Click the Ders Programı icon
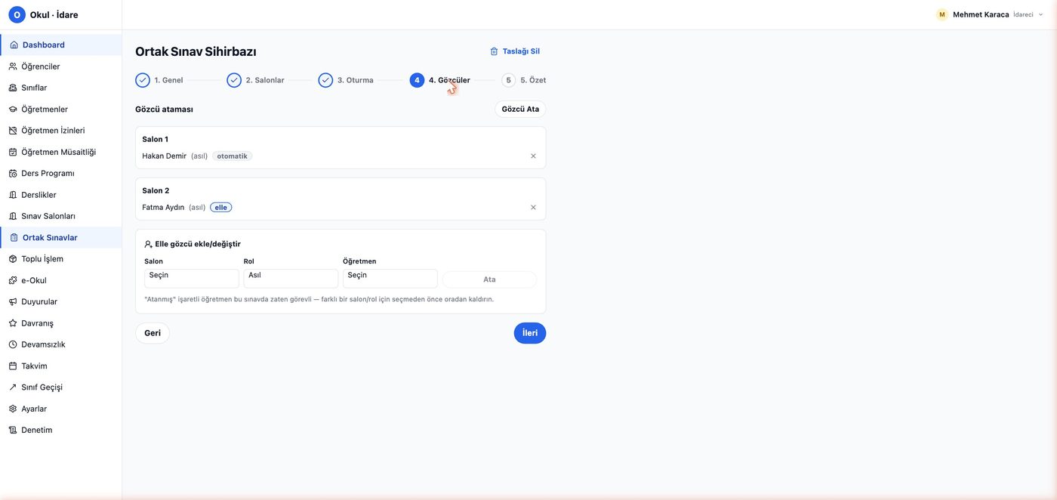 tap(13, 174)
